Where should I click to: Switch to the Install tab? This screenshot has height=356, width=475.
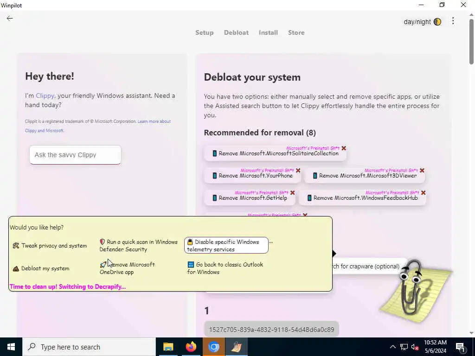[268, 32]
